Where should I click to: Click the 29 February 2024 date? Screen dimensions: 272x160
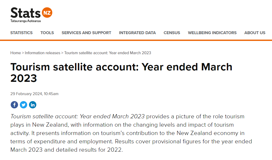[x=34, y=94]
